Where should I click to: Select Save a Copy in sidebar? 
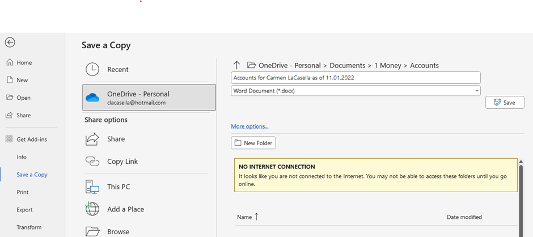[x=32, y=175]
